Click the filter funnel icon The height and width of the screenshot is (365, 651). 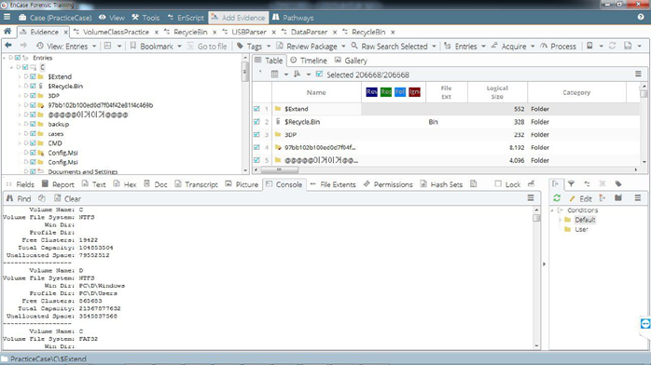[572, 183]
